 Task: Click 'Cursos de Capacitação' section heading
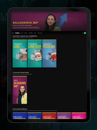(21, 73)
